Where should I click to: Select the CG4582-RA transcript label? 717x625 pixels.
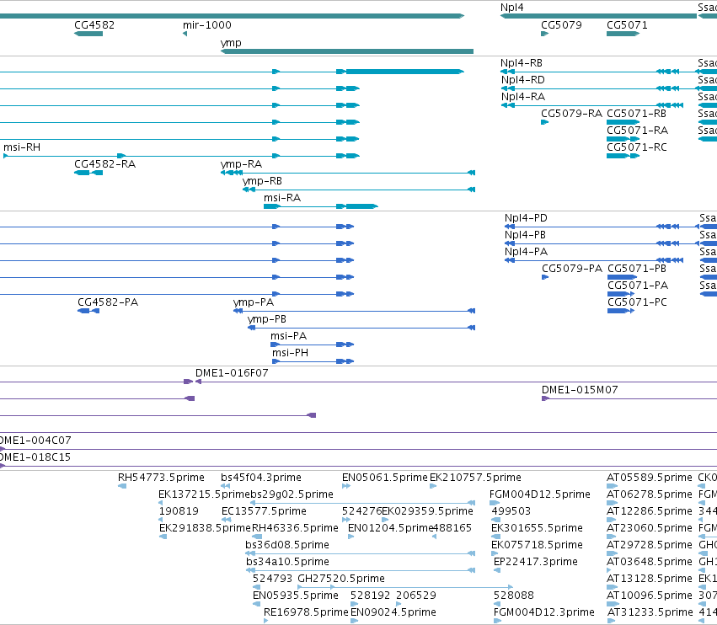pyautogui.click(x=104, y=164)
